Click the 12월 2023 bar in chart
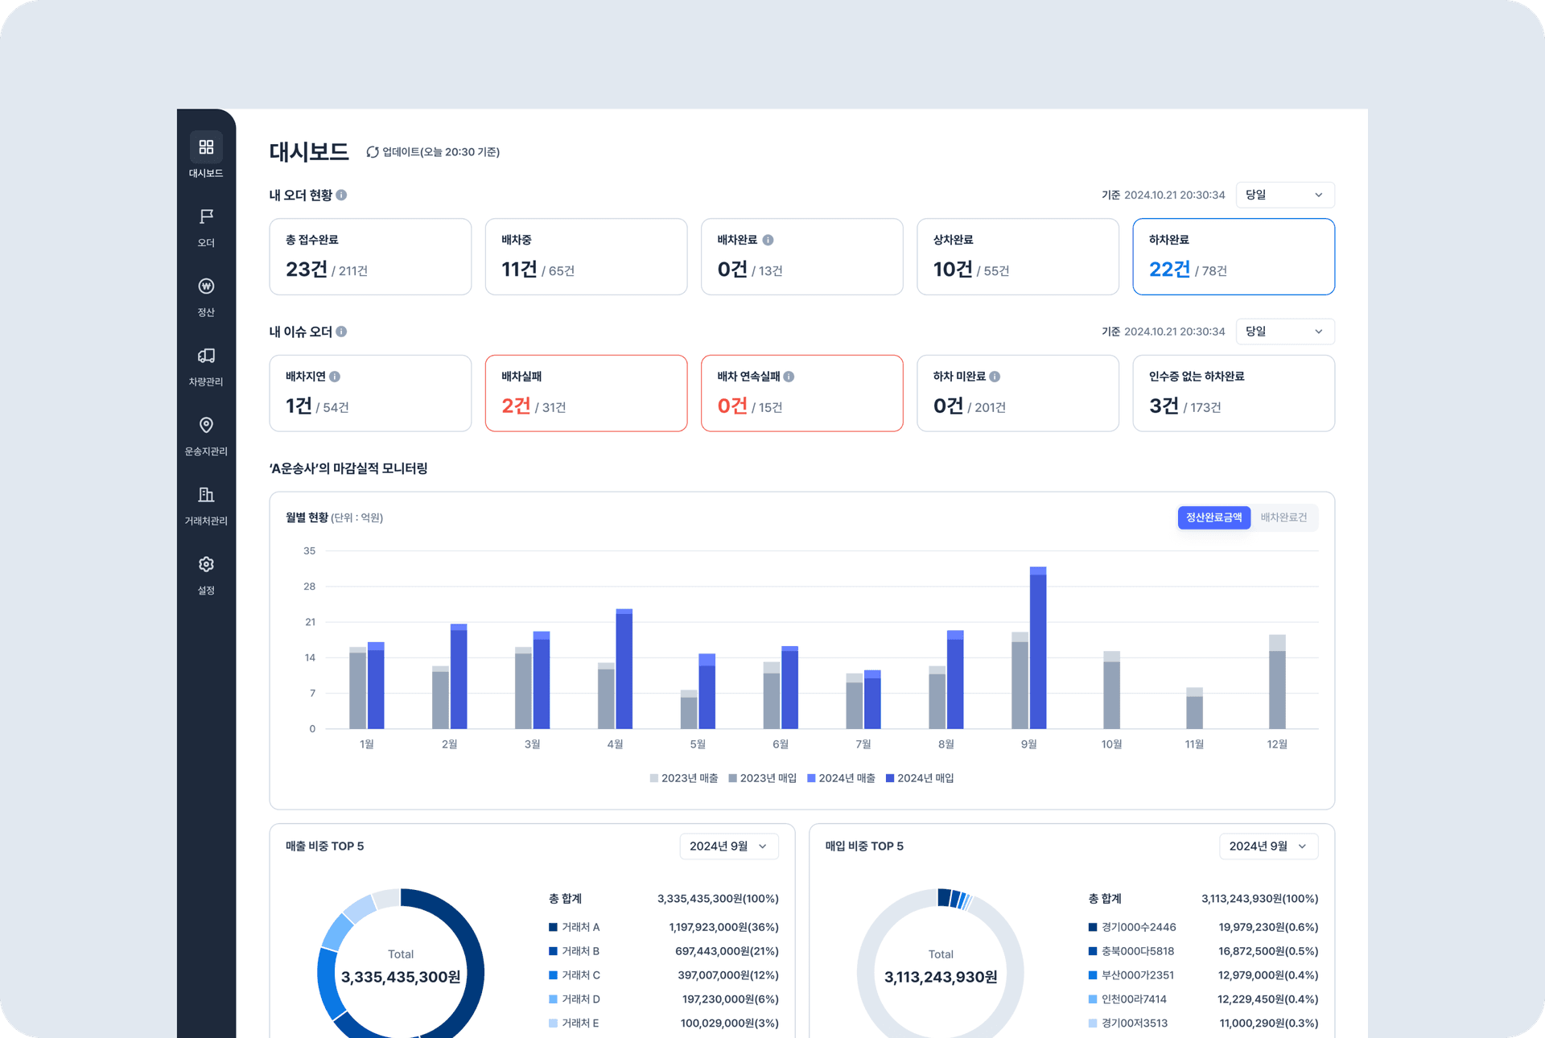 (1277, 682)
